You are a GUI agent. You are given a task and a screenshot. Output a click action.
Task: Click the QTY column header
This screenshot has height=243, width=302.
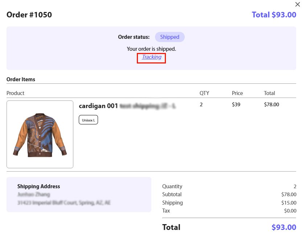[x=204, y=93]
